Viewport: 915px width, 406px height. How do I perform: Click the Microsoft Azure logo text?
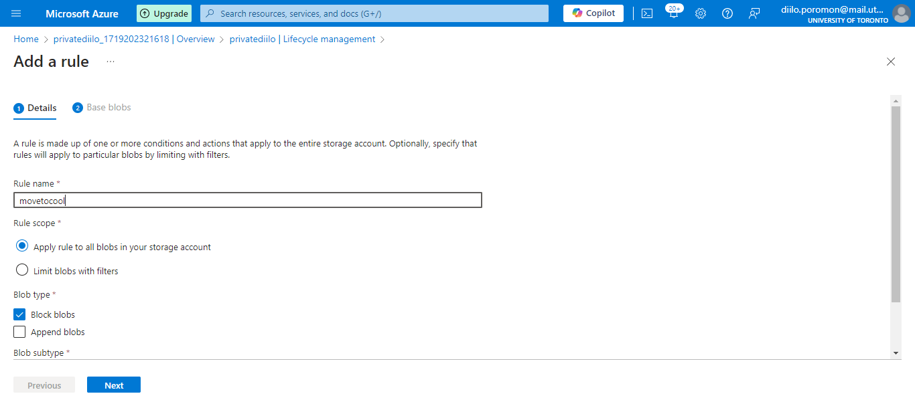coord(82,13)
